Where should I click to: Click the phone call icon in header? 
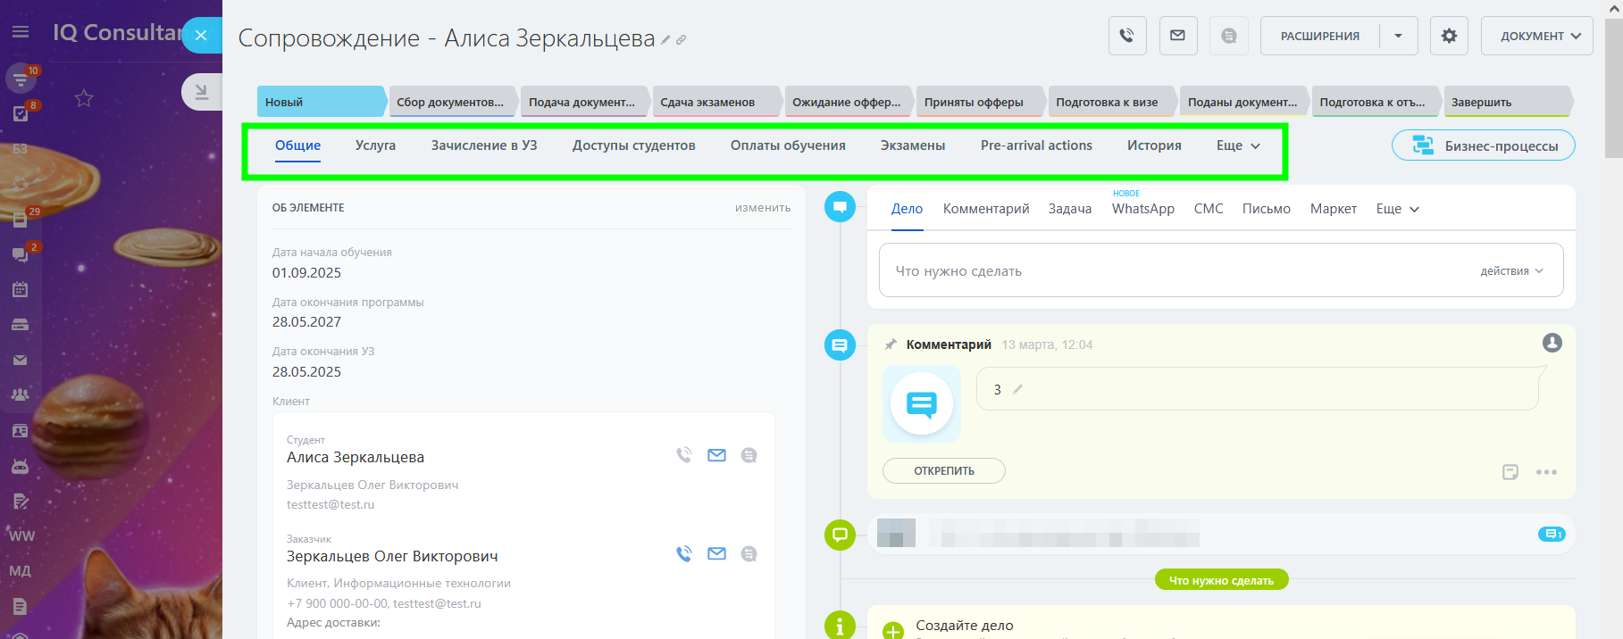point(1126,36)
